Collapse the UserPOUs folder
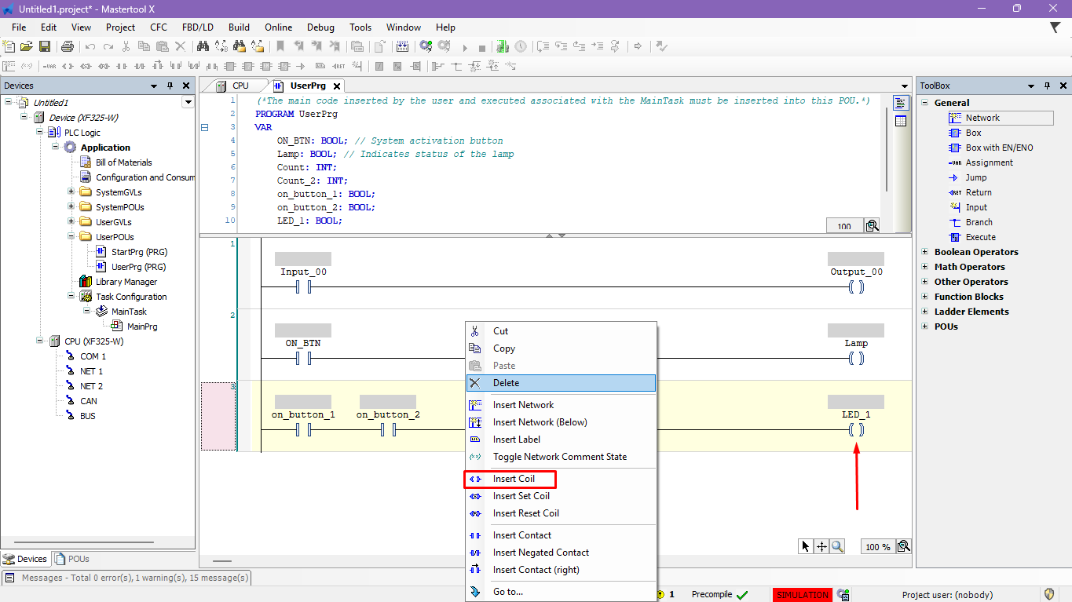Image resolution: width=1072 pixels, height=602 pixels. [x=71, y=237]
